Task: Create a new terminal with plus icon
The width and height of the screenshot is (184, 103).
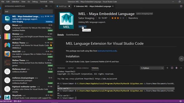Action: pyautogui.click(x=167, y=68)
